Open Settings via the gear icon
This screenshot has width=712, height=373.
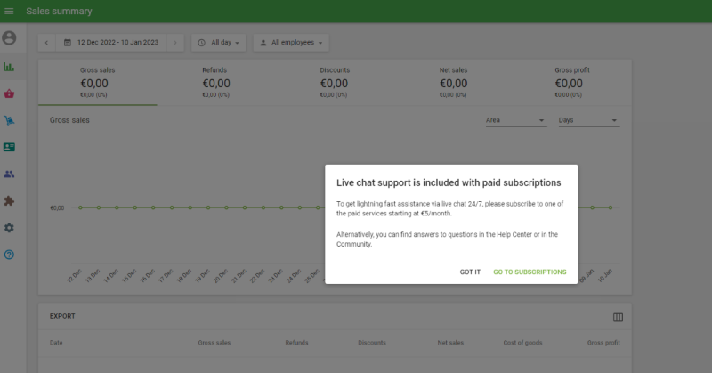point(10,228)
